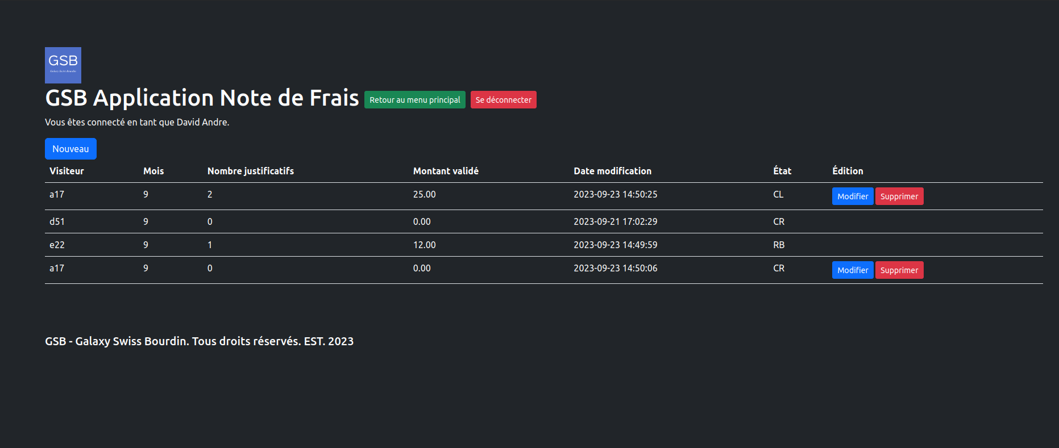Click amount 0.00 in the d51 row

422,221
